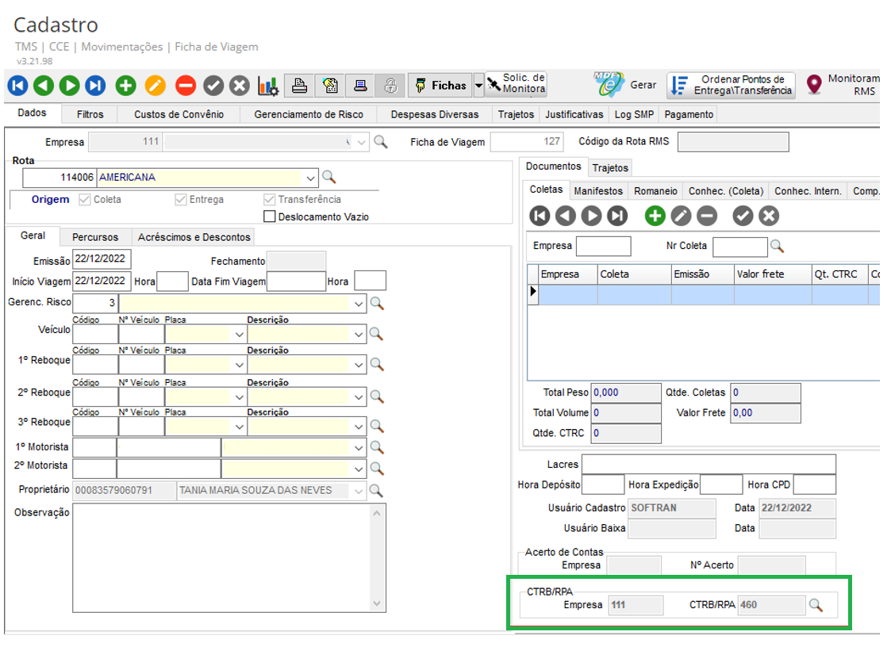The height and width of the screenshot is (647, 891).
Task: Click the red delete record icon in main toolbar
Action: click(x=186, y=86)
